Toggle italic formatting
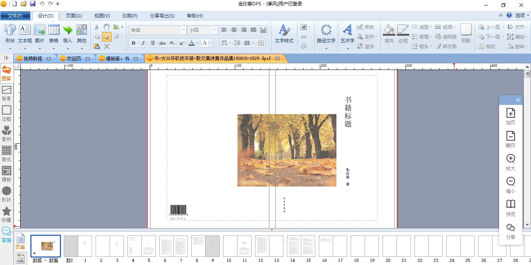531x265 pixels. click(x=143, y=43)
